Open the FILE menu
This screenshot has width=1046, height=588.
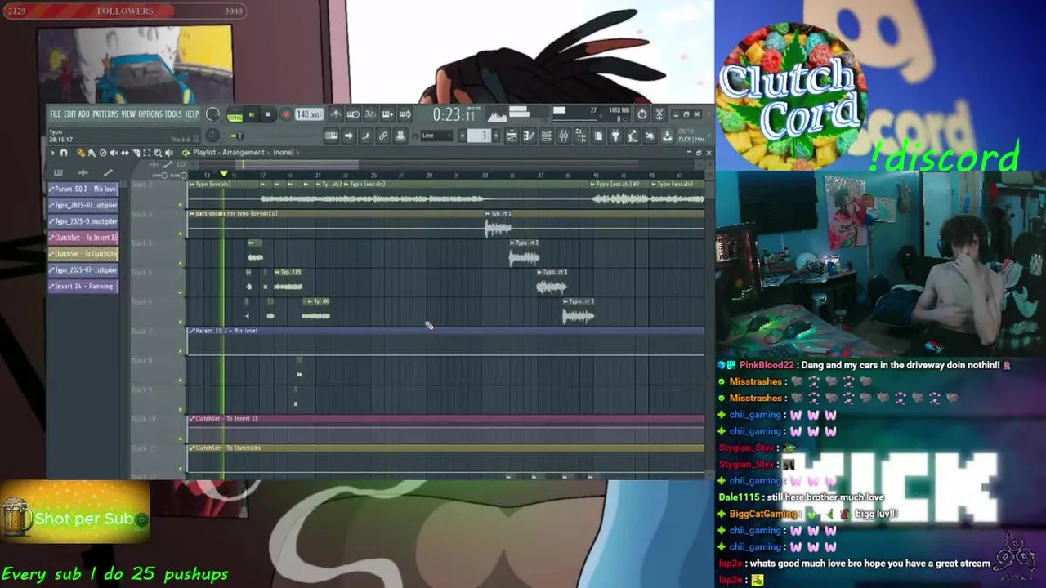[55, 114]
